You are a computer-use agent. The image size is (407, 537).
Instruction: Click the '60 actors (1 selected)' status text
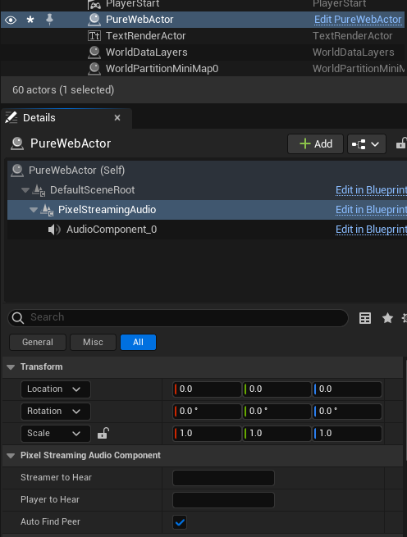click(x=63, y=90)
